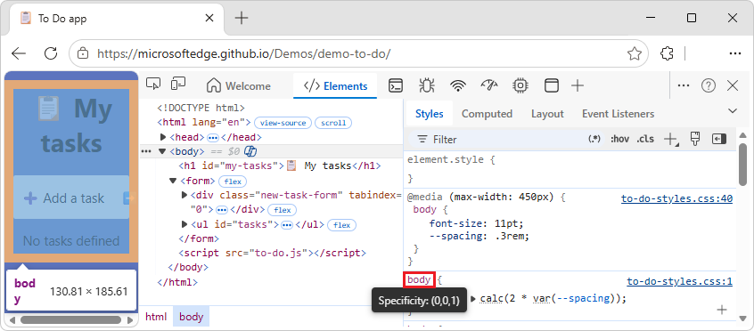Switch to the Computed tab
This screenshot has height=331, width=754.
click(487, 114)
